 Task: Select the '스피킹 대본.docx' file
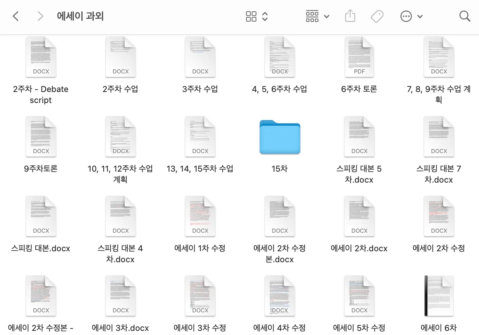[x=41, y=216]
